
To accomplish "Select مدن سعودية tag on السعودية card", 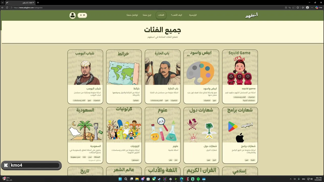I will (x=75, y=157).
